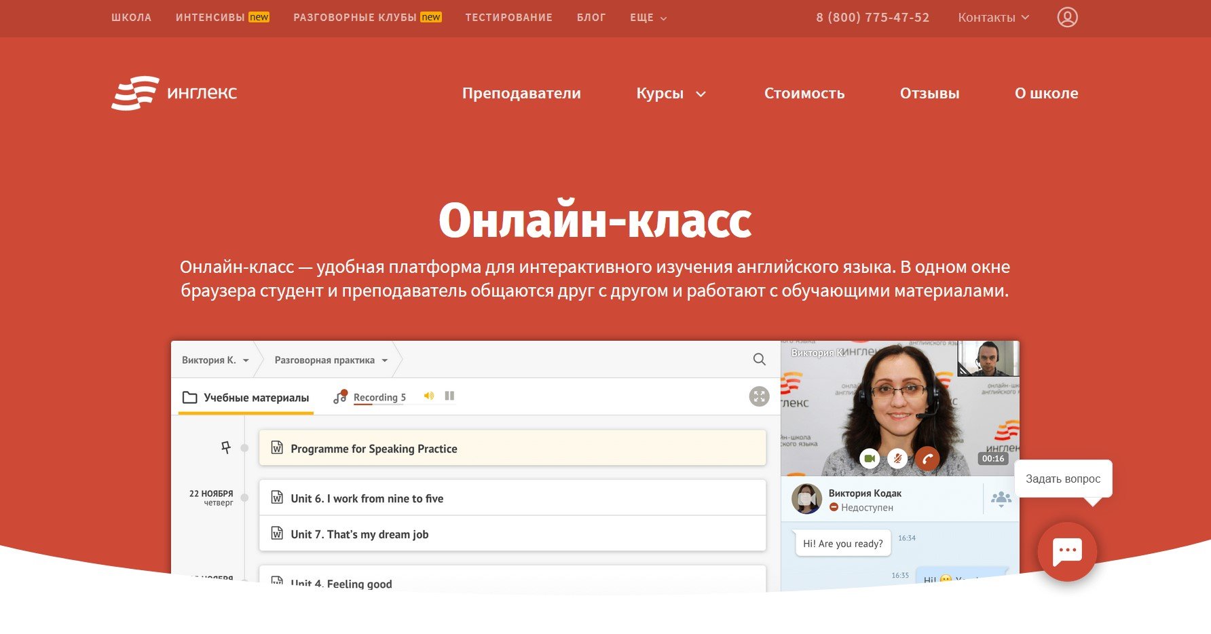Open the Контакты dropdown

click(x=993, y=18)
